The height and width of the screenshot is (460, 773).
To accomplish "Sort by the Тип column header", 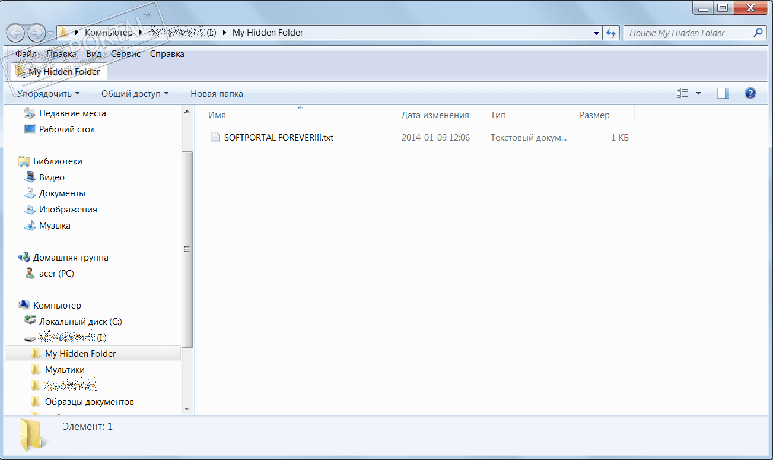I will (530, 115).
